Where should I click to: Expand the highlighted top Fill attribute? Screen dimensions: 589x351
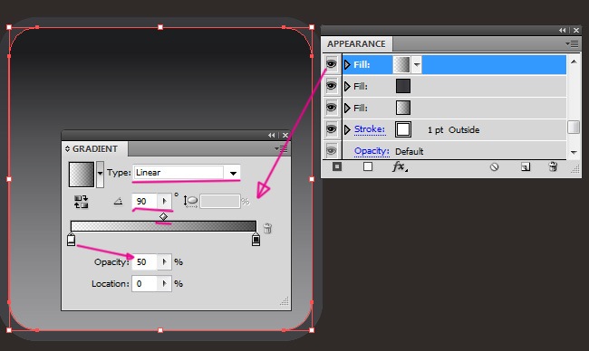pos(347,65)
